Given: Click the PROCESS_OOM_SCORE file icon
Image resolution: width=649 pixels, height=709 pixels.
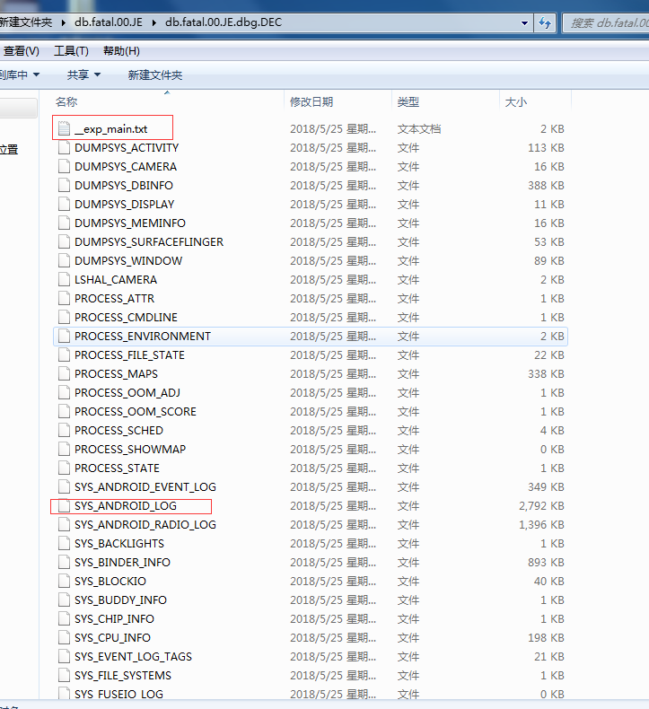Looking at the screenshot, I should coord(65,411).
